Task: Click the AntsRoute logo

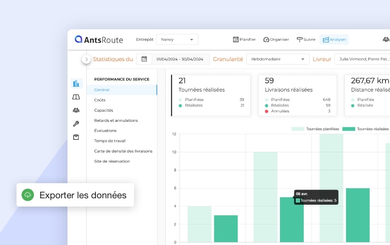Action: pyautogui.click(x=99, y=39)
